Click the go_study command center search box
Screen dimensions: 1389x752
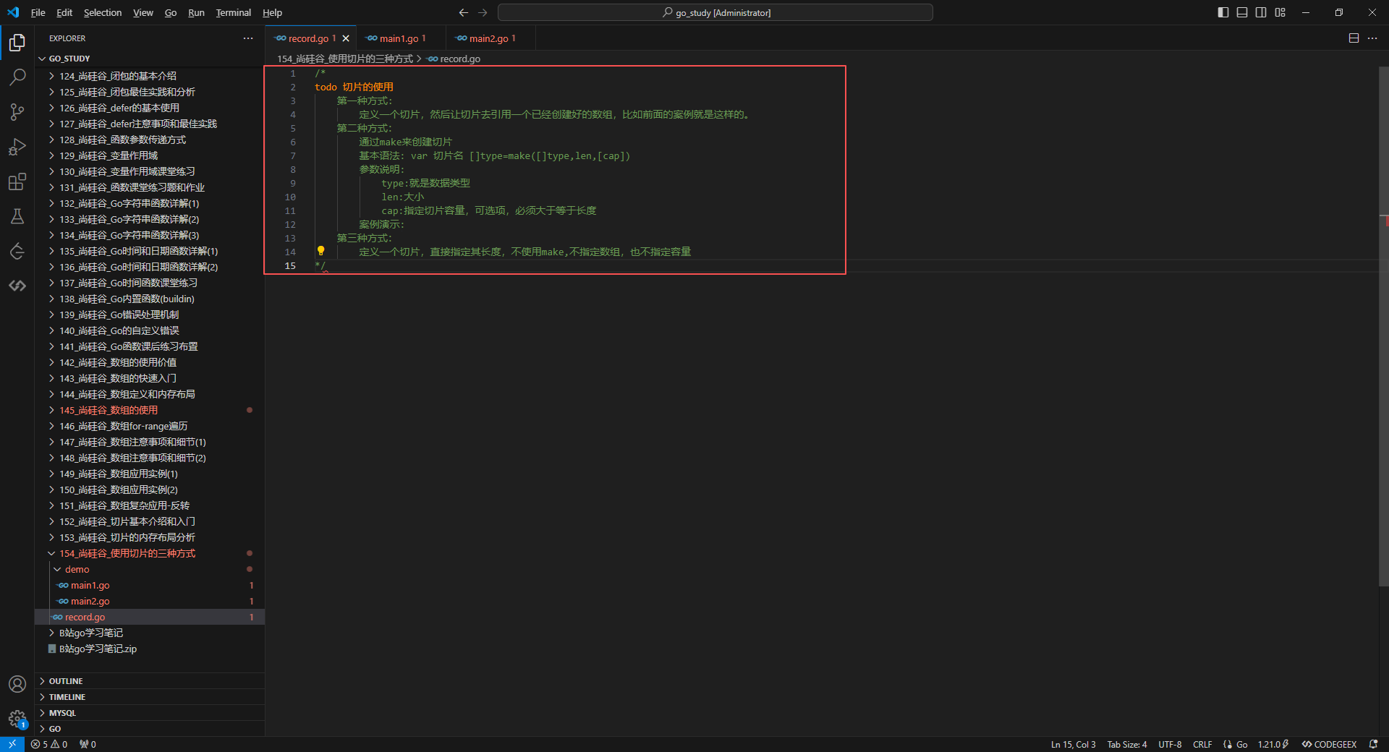(715, 12)
